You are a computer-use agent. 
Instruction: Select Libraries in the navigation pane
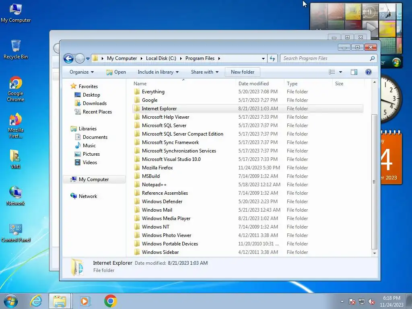(84, 128)
